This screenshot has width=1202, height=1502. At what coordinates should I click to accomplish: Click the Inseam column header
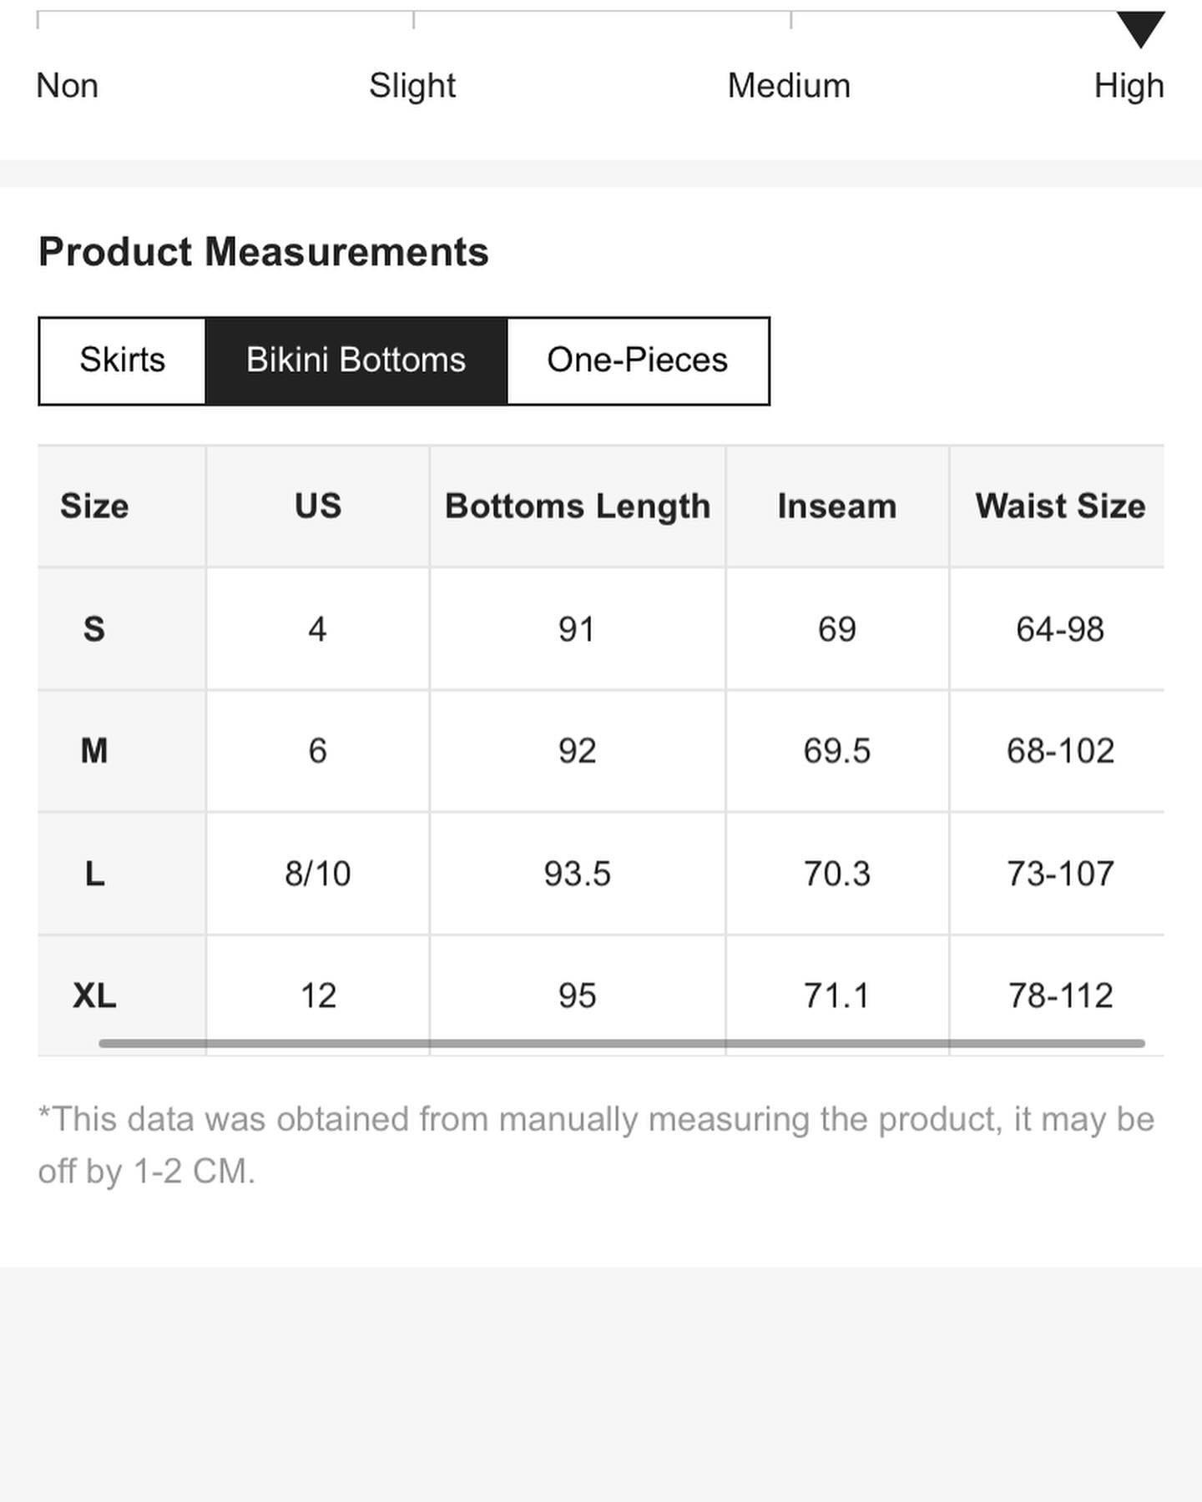click(x=837, y=506)
